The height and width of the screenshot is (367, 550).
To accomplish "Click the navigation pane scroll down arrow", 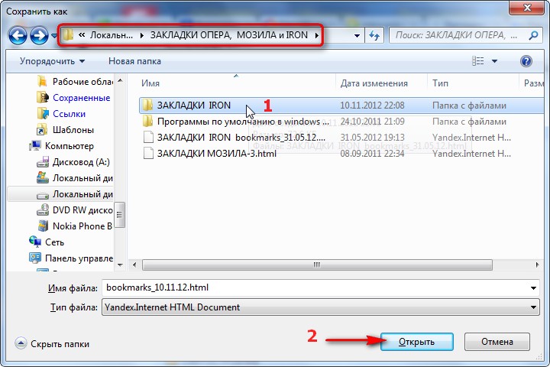I will [x=120, y=265].
